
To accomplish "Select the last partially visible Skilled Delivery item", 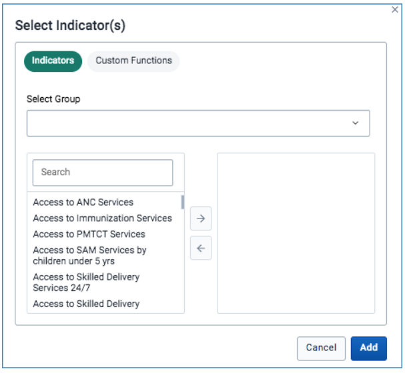I will 86,304.
